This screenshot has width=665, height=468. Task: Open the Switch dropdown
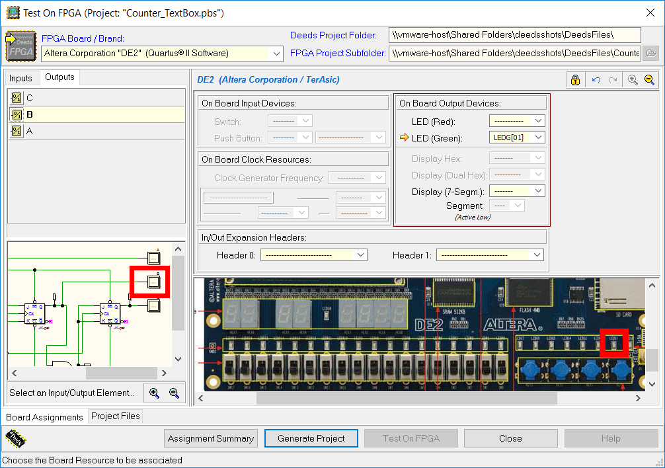[305, 121]
